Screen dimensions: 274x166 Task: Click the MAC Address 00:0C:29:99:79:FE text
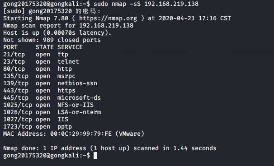[x=57, y=134]
